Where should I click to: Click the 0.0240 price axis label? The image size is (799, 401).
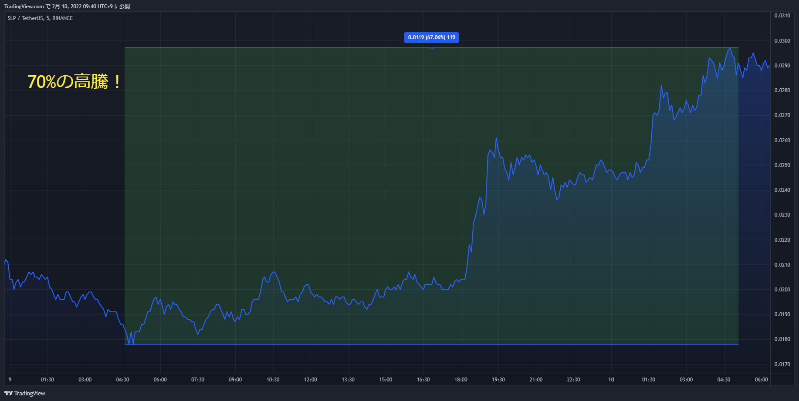point(782,190)
